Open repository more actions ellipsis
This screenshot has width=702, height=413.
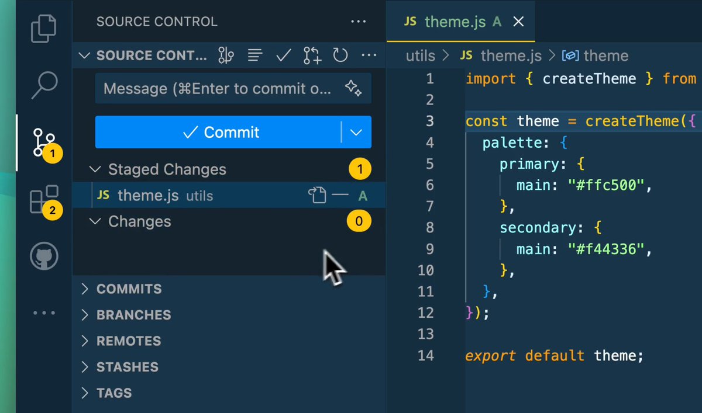click(x=369, y=55)
